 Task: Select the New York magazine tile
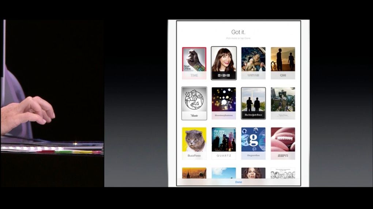(x=283, y=103)
